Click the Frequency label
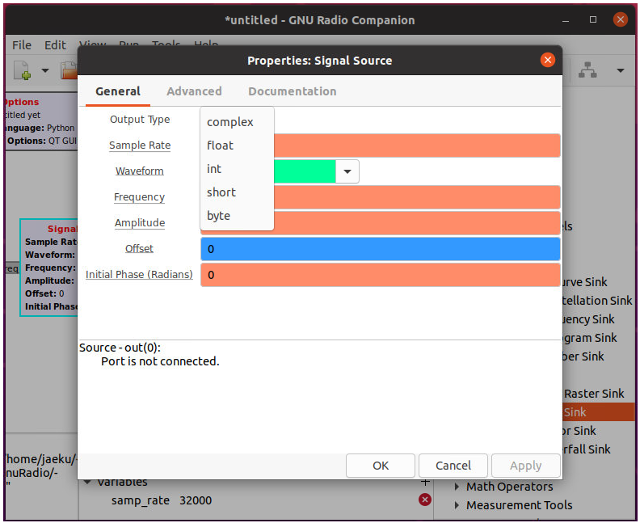Viewport: 640px width, 523px height. click(x=140, y=197)
